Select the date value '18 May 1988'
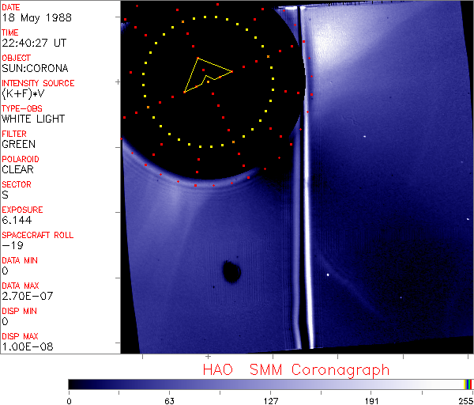The image size is (474, 405). (32, 17)
